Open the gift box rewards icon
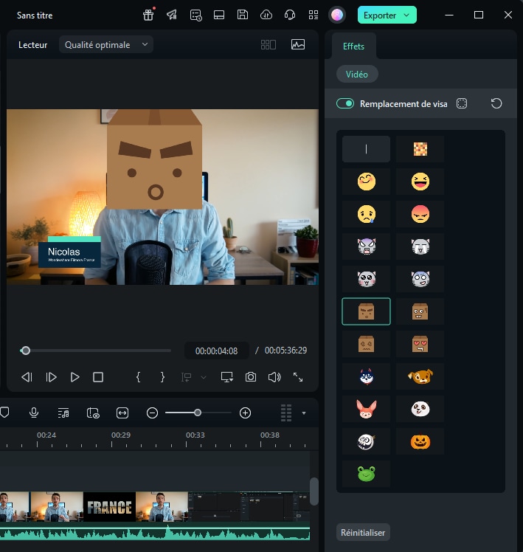Screen dimensions: 523x552 pos(148,15)
